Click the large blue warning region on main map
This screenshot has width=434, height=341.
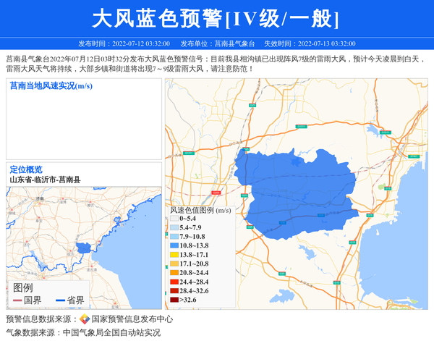297,192
